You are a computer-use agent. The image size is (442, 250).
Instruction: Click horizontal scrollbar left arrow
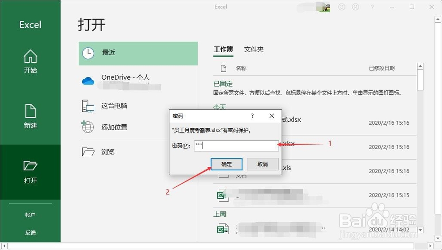point(4,246)
